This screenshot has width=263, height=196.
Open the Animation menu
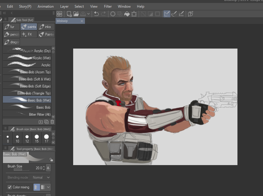point(46,6)
